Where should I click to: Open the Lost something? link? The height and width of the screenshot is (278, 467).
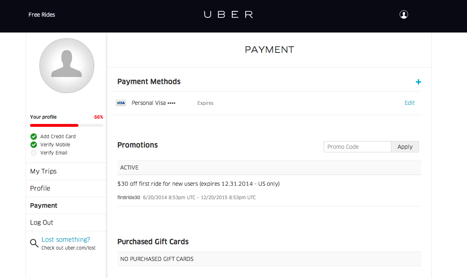[65, 239]
